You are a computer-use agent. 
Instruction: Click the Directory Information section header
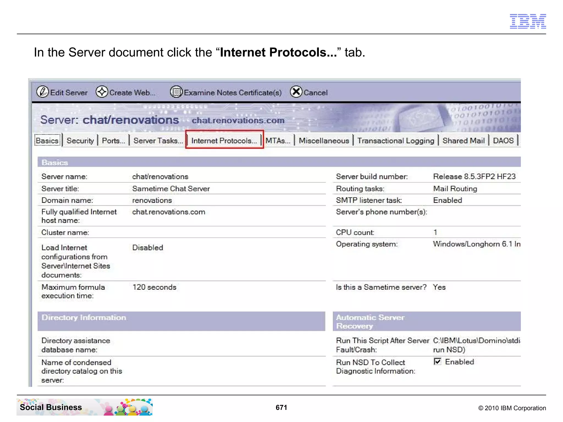(181, 321)
